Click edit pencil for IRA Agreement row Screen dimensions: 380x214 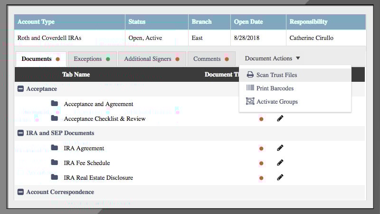tap(280, 148)
